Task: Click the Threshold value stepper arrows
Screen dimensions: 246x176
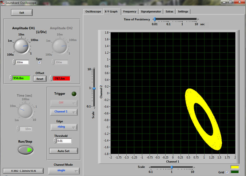Action: tap(55, 141)
